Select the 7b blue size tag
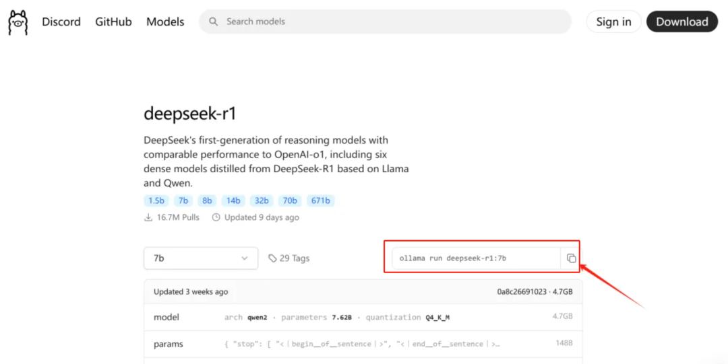Screen dimensions: 728x364 tap(183, 201)
